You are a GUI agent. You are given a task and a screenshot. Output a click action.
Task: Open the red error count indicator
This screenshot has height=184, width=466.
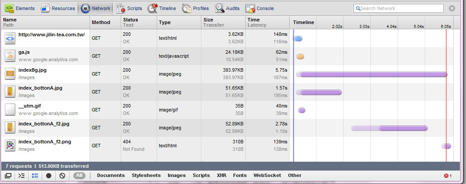448,176
